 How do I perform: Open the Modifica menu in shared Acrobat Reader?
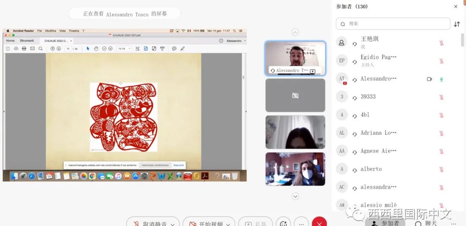50,31
